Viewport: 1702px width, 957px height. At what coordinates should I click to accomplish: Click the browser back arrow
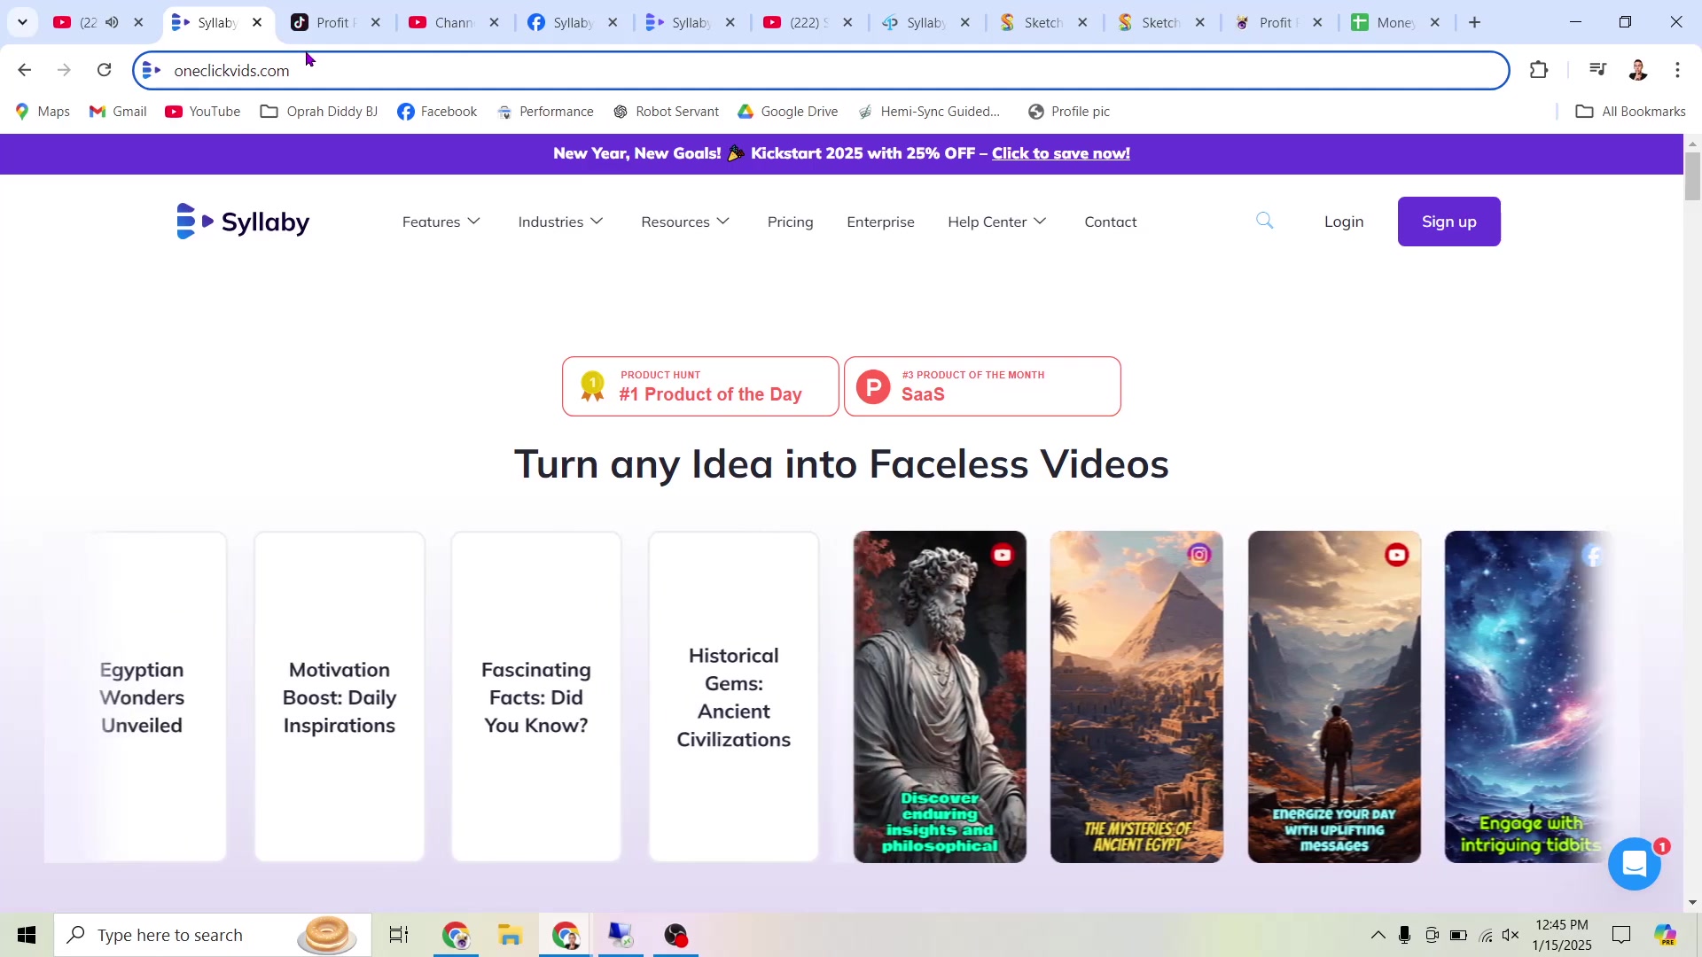(x=25, y=70)
